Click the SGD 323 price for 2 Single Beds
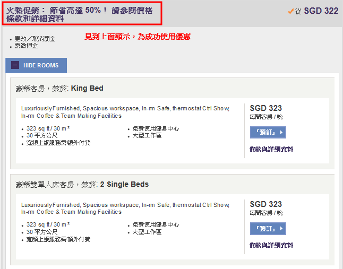343x269 pixels. tap(265, 204)
